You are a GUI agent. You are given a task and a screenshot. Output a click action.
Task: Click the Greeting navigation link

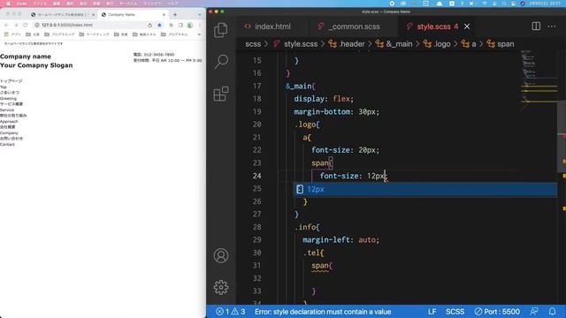pos(8,98)
